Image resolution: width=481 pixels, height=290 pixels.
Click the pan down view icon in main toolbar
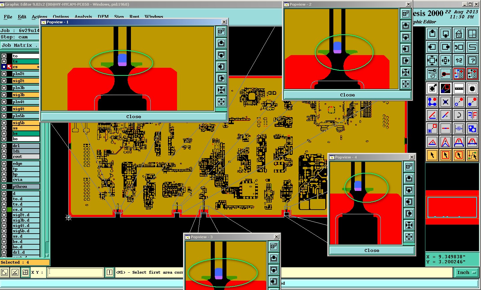[x=446, y=34]
